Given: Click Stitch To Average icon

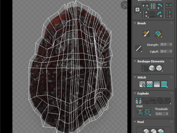Looking at the screenshot, I should click(x=150, y=84).
